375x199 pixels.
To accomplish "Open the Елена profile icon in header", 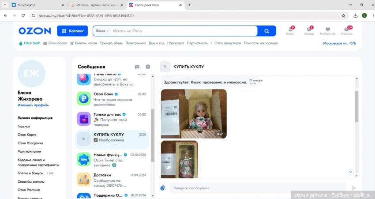I will 290,30.
